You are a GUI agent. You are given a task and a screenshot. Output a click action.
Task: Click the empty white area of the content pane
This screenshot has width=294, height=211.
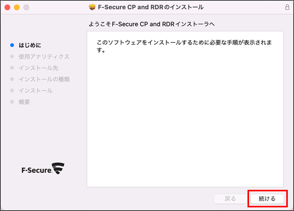185,120
